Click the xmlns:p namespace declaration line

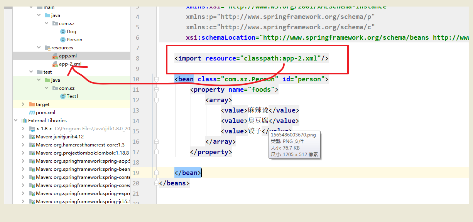click(280, 17)
